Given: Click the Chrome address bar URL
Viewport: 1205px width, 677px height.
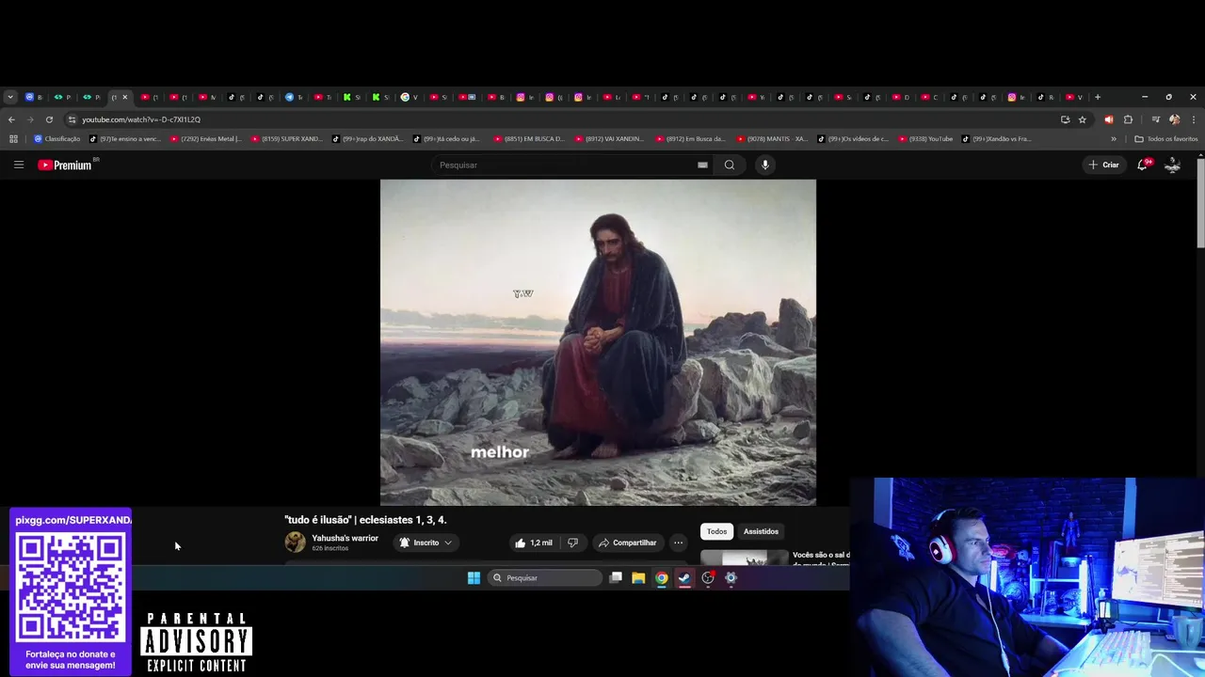Looking at the screenshot, I should pyautogui.click(x=141, y=119).
